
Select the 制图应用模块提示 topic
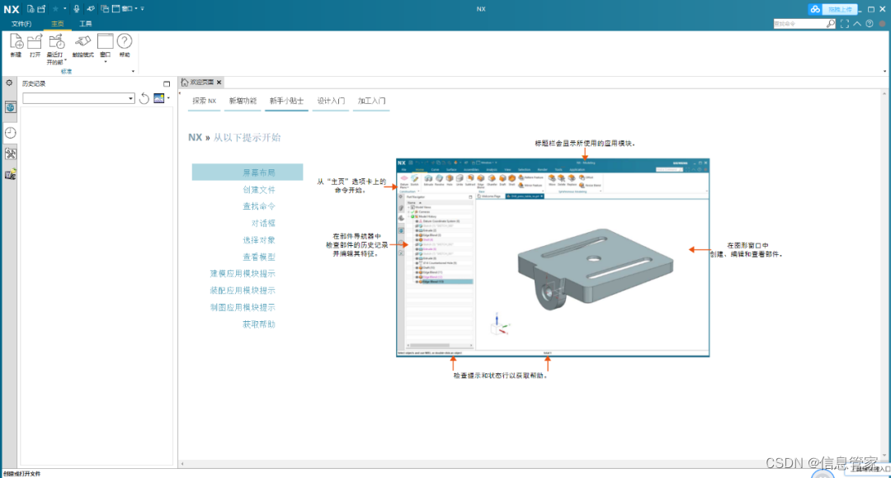(x=243, y=307)
